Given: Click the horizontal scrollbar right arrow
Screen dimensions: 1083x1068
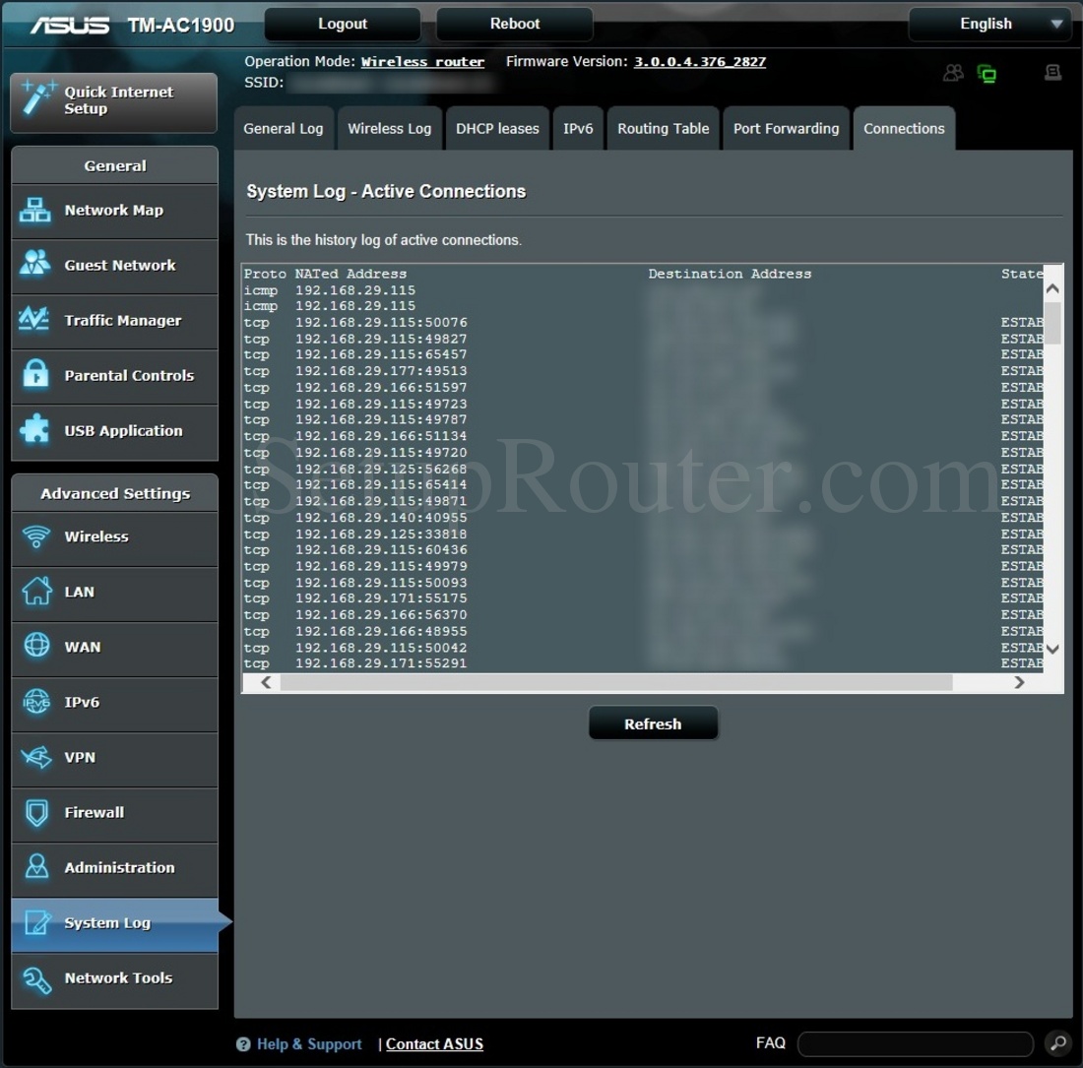Looking at the screenshot, I should [x=1019, y=682].
